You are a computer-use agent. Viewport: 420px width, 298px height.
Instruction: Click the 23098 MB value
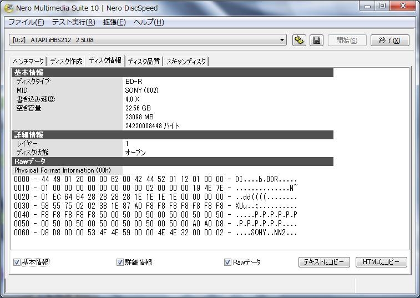click(139, 117)
